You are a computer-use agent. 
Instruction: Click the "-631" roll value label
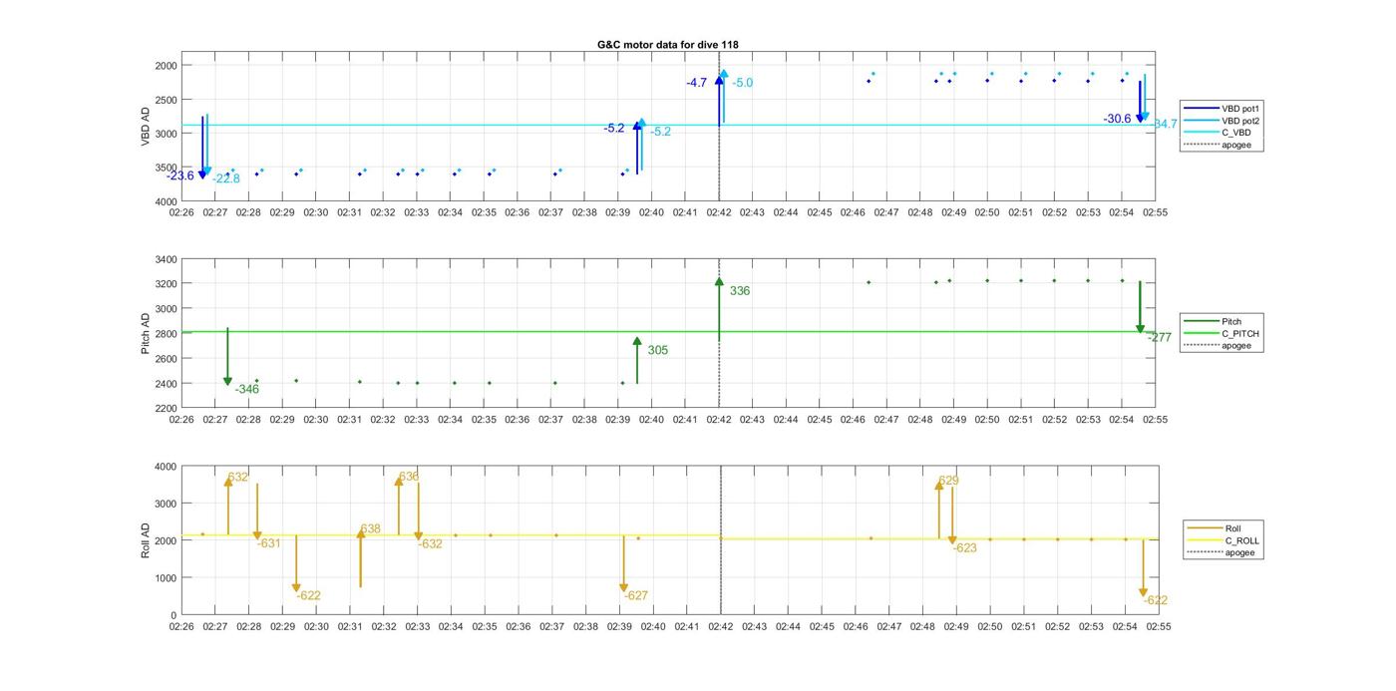pyautogui.click(x=268, y=543)
